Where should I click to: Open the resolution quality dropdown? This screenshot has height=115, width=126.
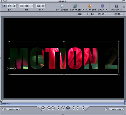point(95,14)
